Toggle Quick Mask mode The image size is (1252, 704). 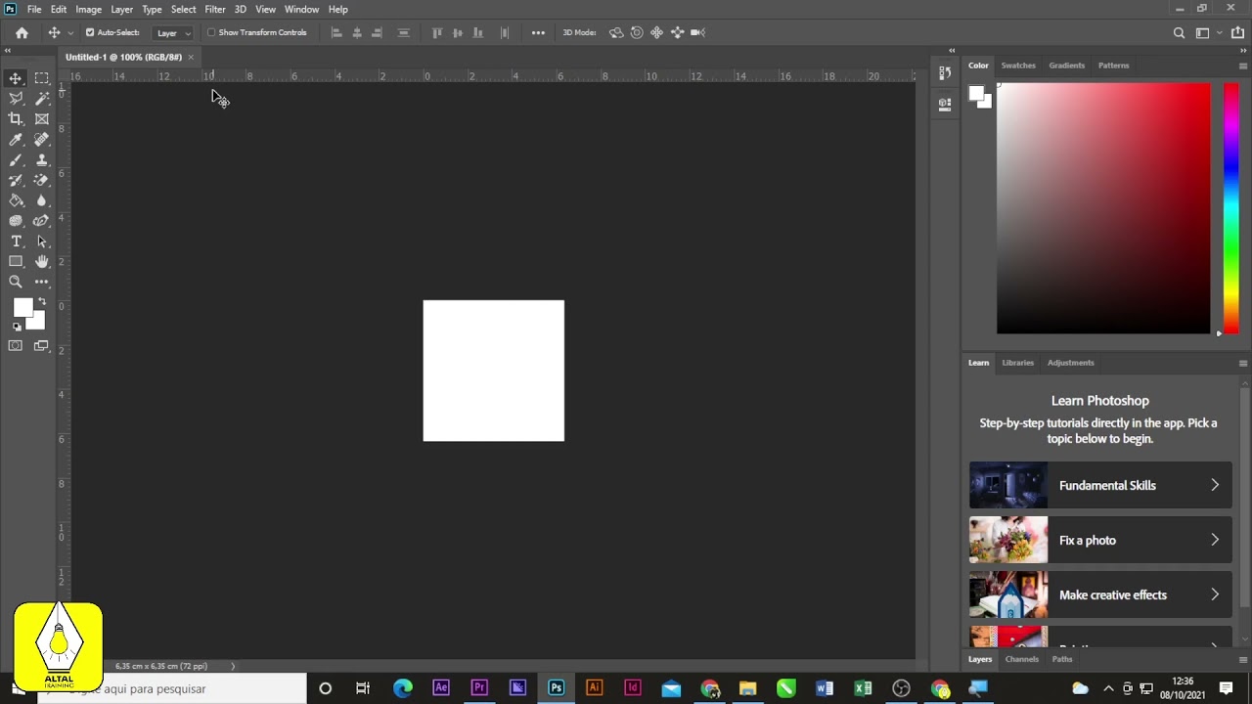point(16,345)
